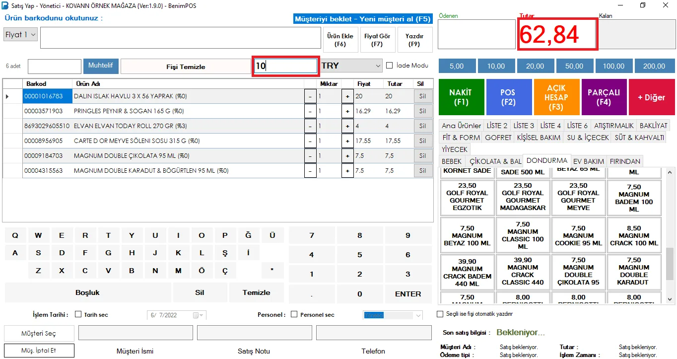This screenshot has height=359, width=677.
Task: Delete ELVAN TODAY ROLL row with Sil
Action: [x=423, y=126]
